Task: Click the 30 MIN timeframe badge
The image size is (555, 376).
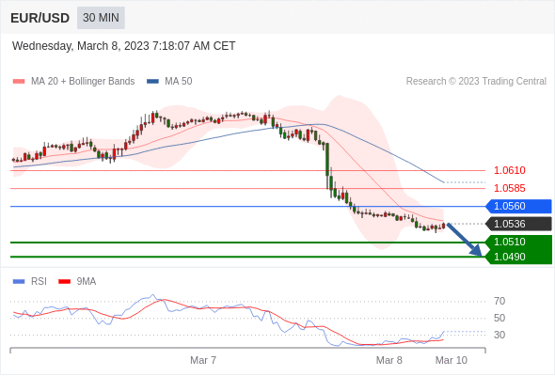Action: pos(101,18)
